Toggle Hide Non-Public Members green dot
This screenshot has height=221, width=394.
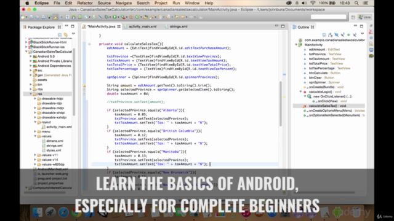(x=348, y=35)
